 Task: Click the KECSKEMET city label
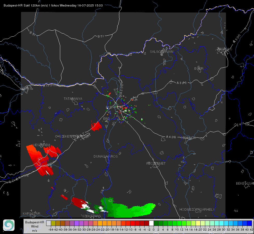tap(156, 164)
